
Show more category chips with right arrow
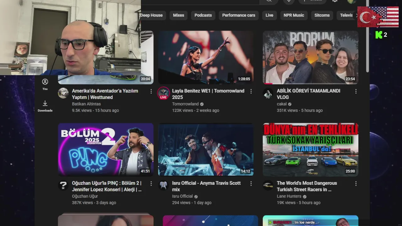(x=356, y=15)
